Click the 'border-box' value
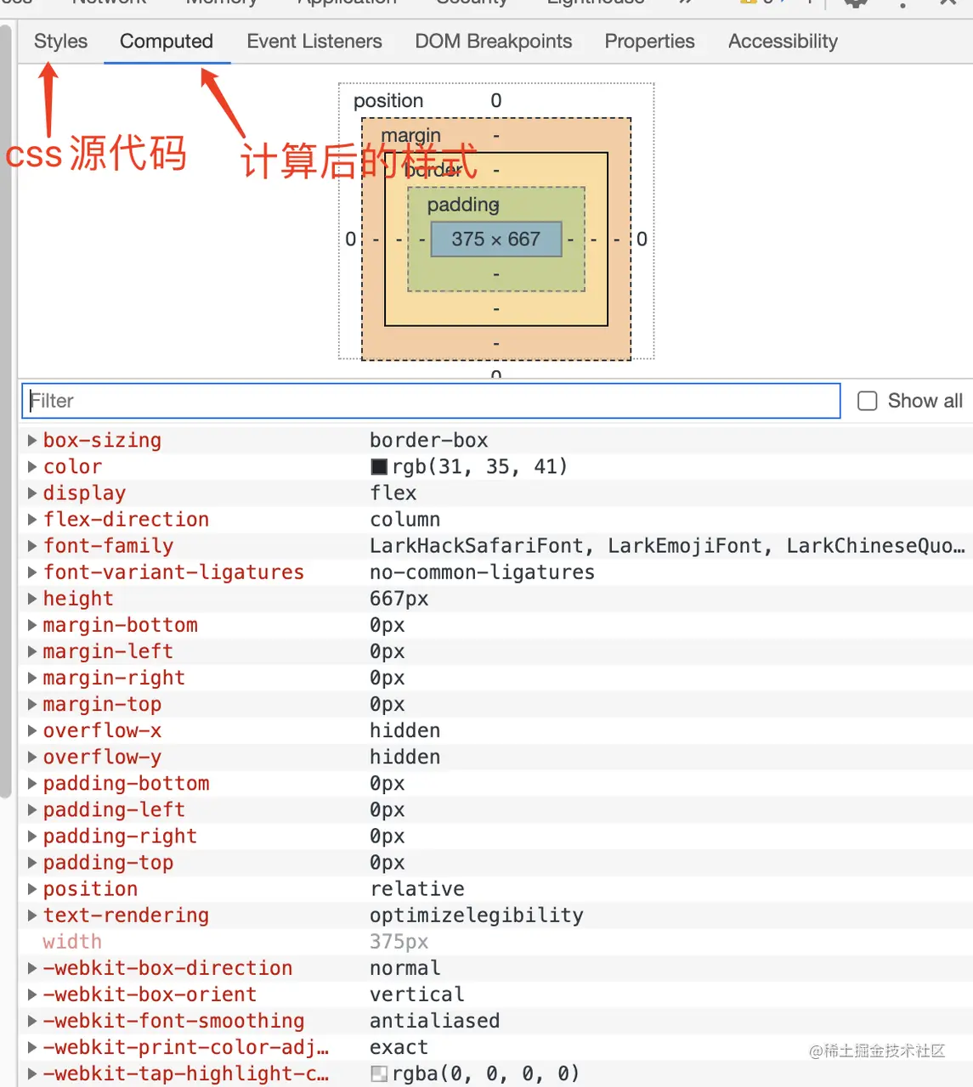The width and height of the screenshot is (973, 1087). [x=429, y=440]
